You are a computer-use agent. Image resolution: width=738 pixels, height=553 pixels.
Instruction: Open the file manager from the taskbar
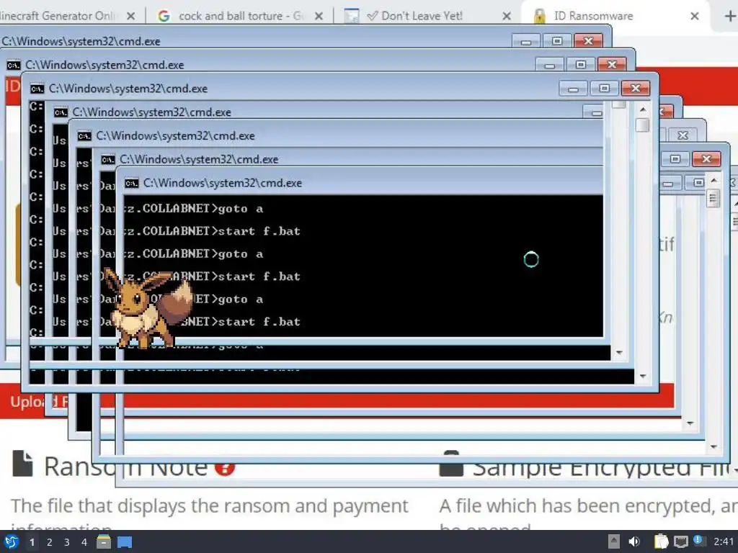[x=104, y=541]
